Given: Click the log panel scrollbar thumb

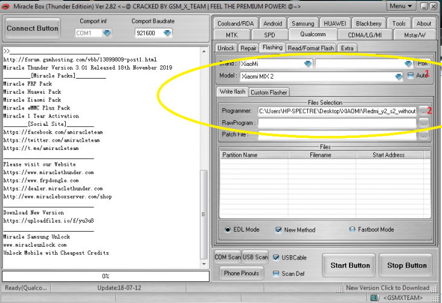Looking at the screenshot, I should [204, 214].
